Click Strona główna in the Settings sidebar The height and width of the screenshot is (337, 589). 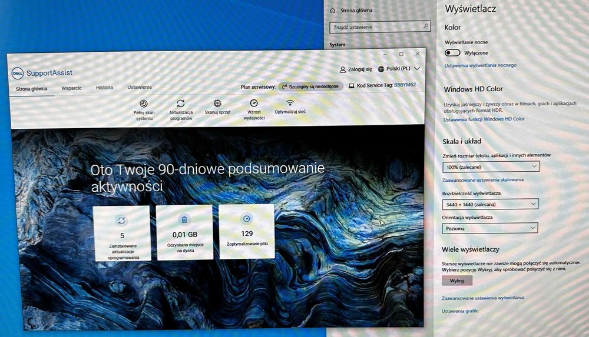(356, 11)
